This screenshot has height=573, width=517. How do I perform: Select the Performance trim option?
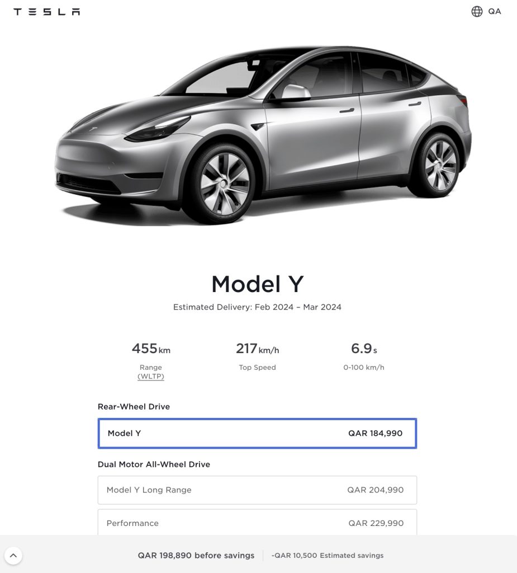pos(258,523)
